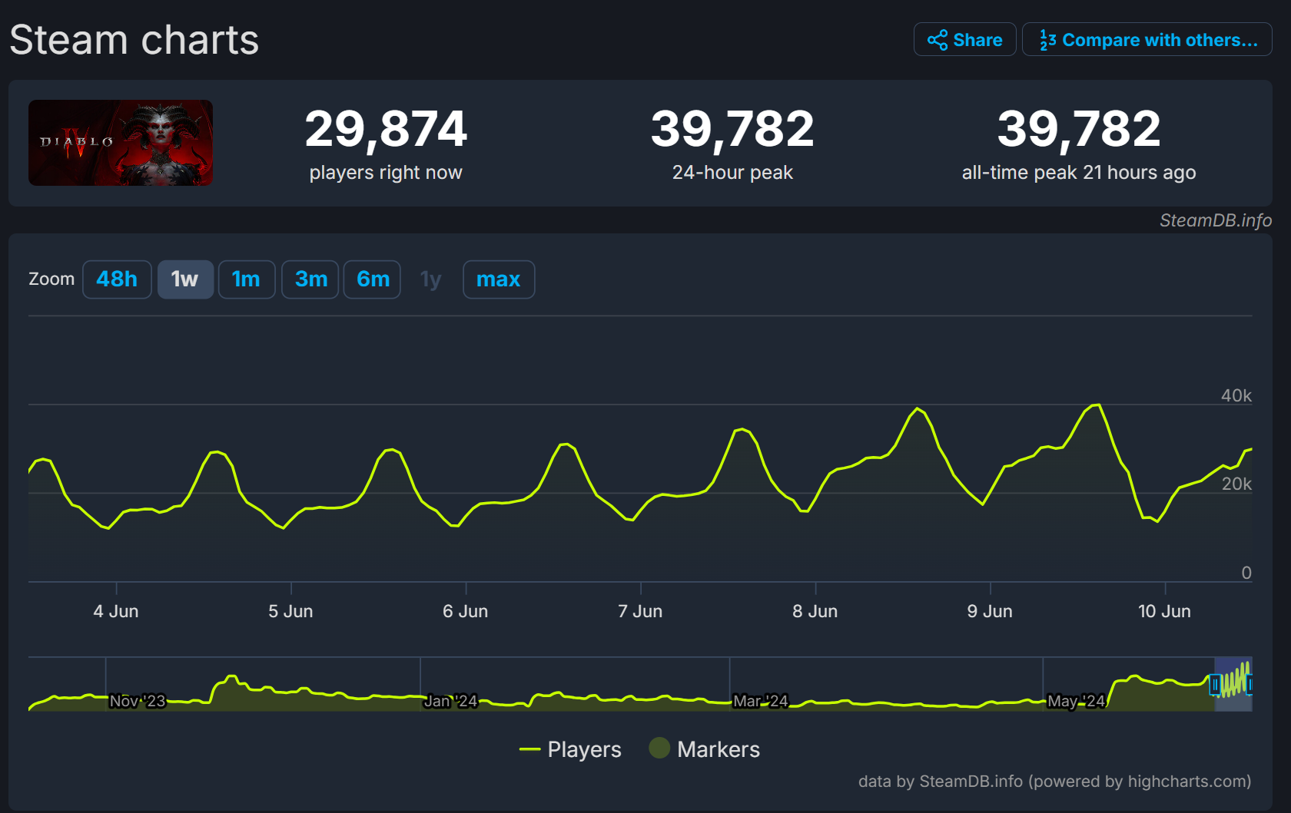Click the 6 Jun axis label

(466, 611)
